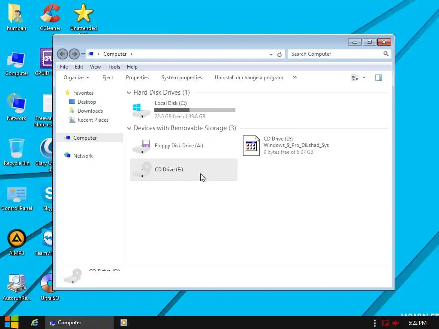Select the CD Drive (D:) icon
The width and height of the screenshot is (439, 329).
click(251, 146)
